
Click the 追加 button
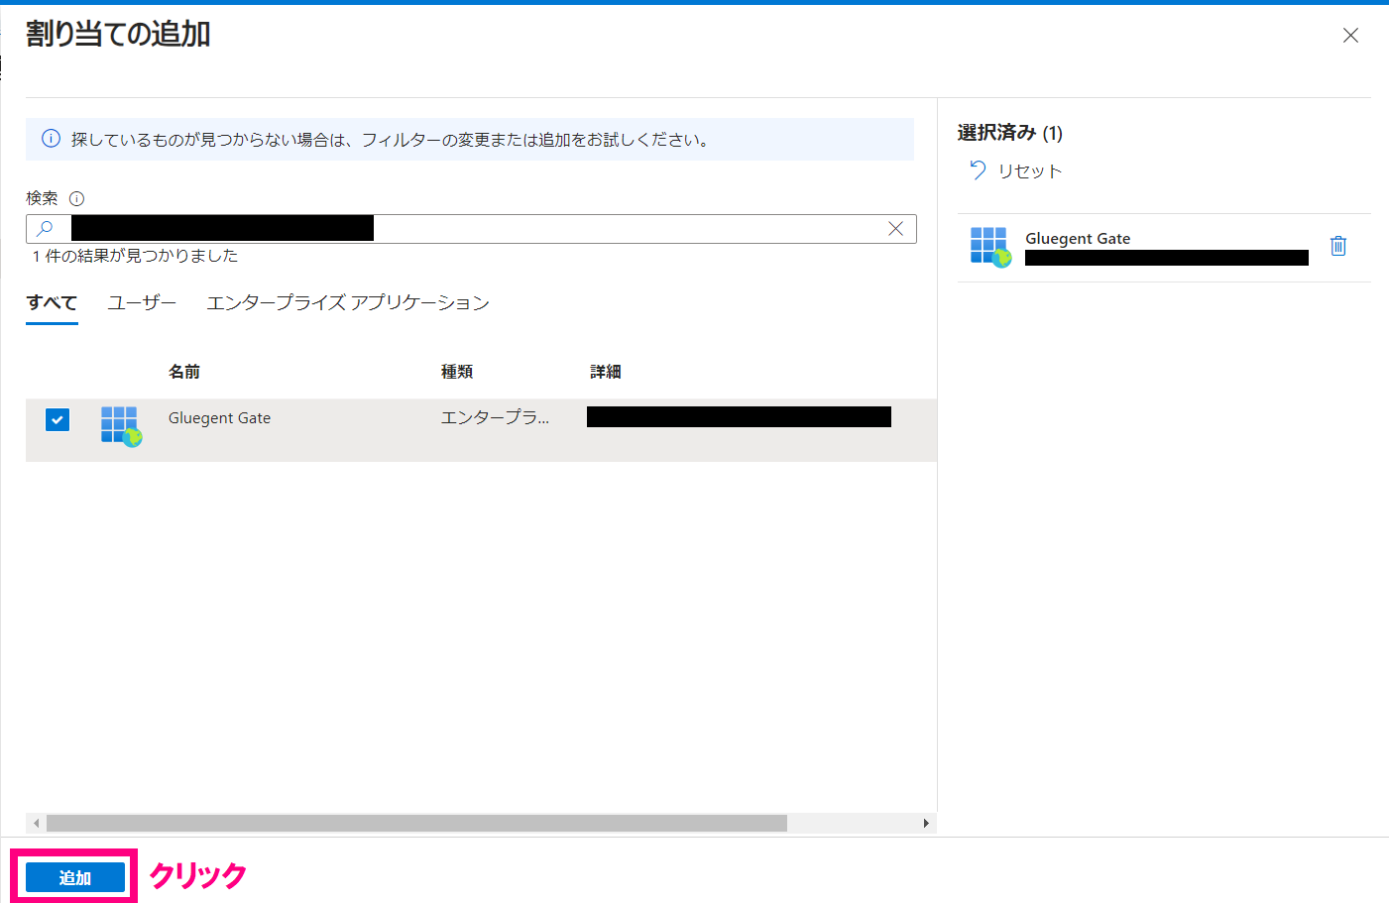(73, 876)
